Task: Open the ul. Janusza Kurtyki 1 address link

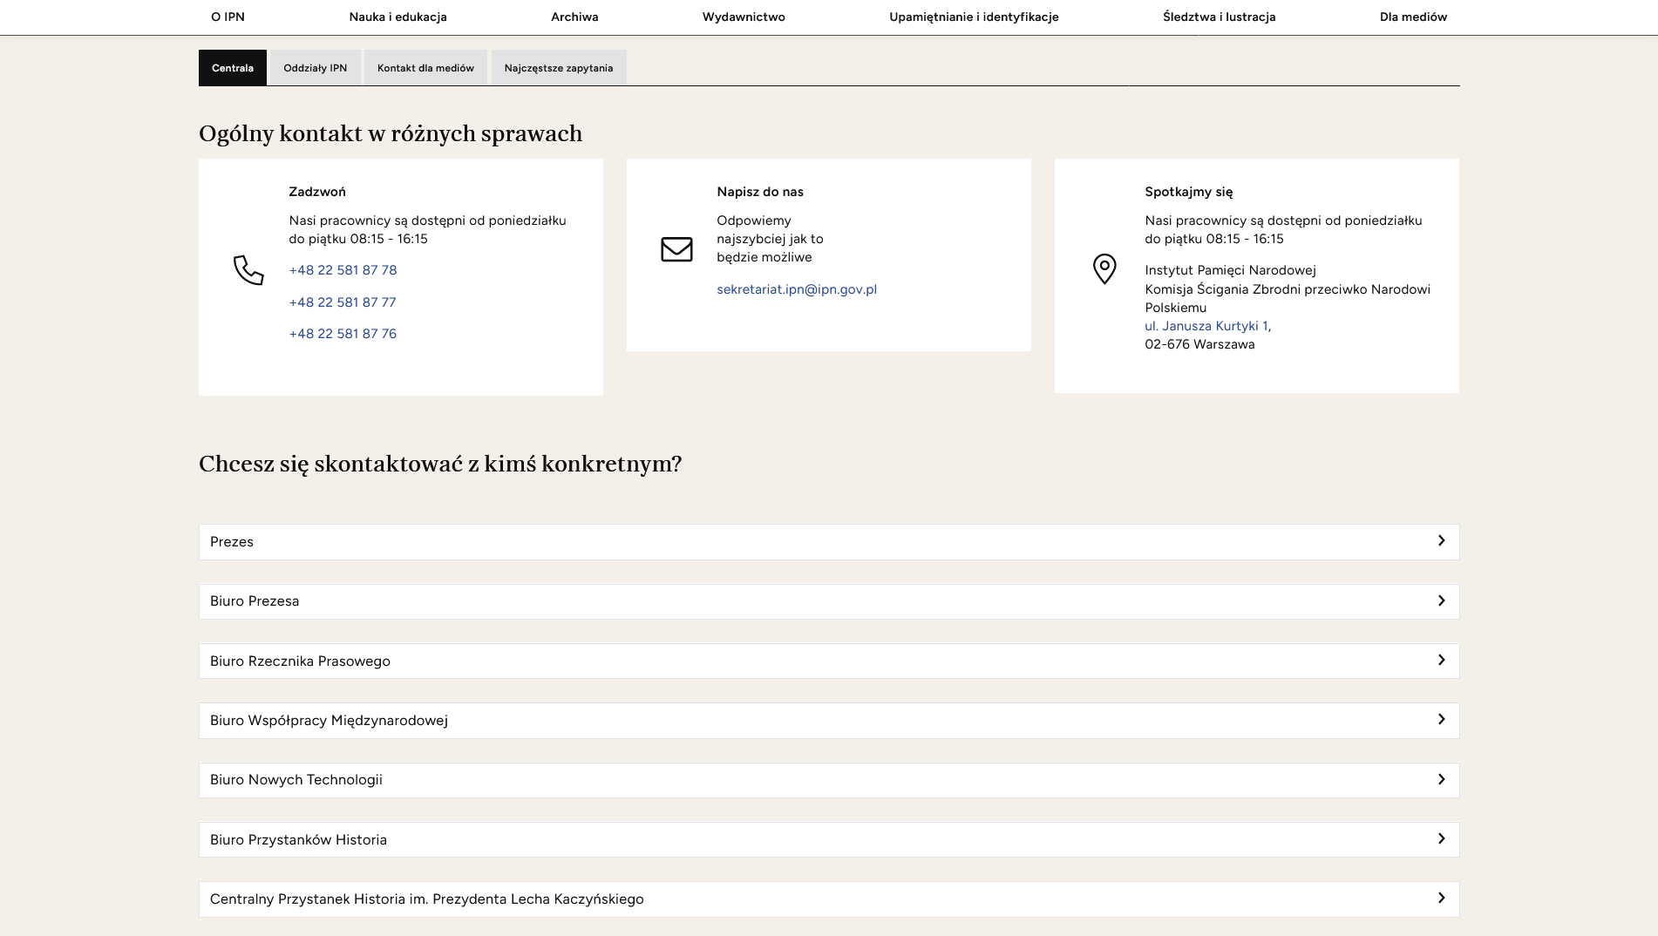Action: click(x=1206, y=326)
